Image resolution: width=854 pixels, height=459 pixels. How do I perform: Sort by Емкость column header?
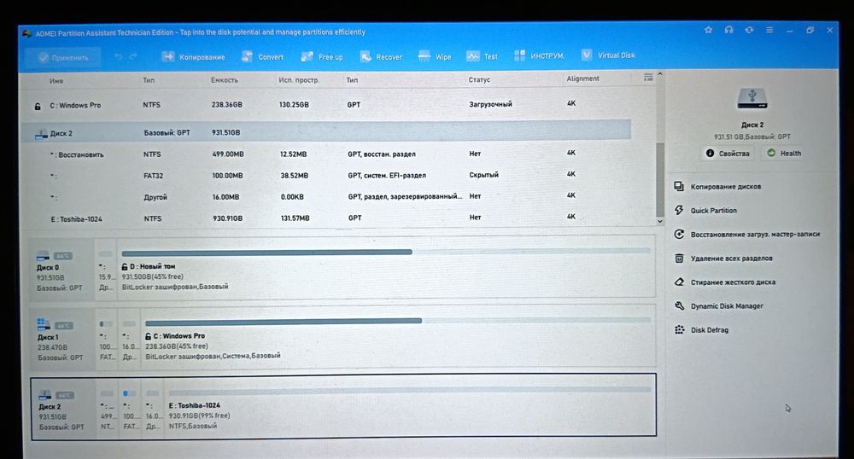click(225, 80)
